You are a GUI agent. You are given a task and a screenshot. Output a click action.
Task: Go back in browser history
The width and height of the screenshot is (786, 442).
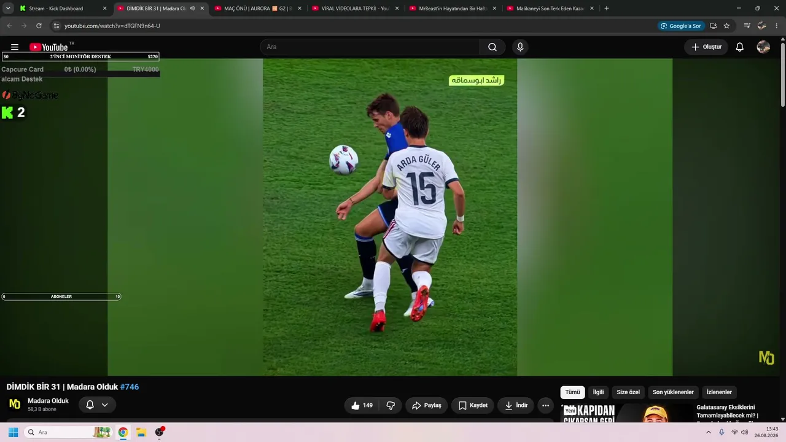tap(9, 26)
